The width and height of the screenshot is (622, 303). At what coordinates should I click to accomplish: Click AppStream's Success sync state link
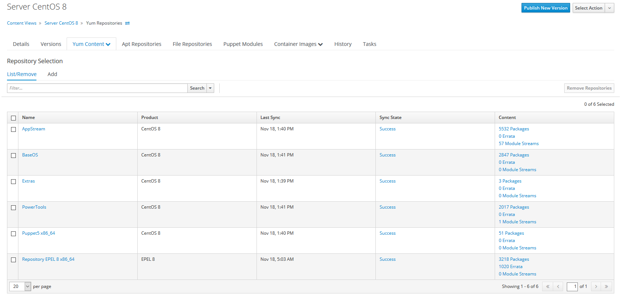click(388, 129)
